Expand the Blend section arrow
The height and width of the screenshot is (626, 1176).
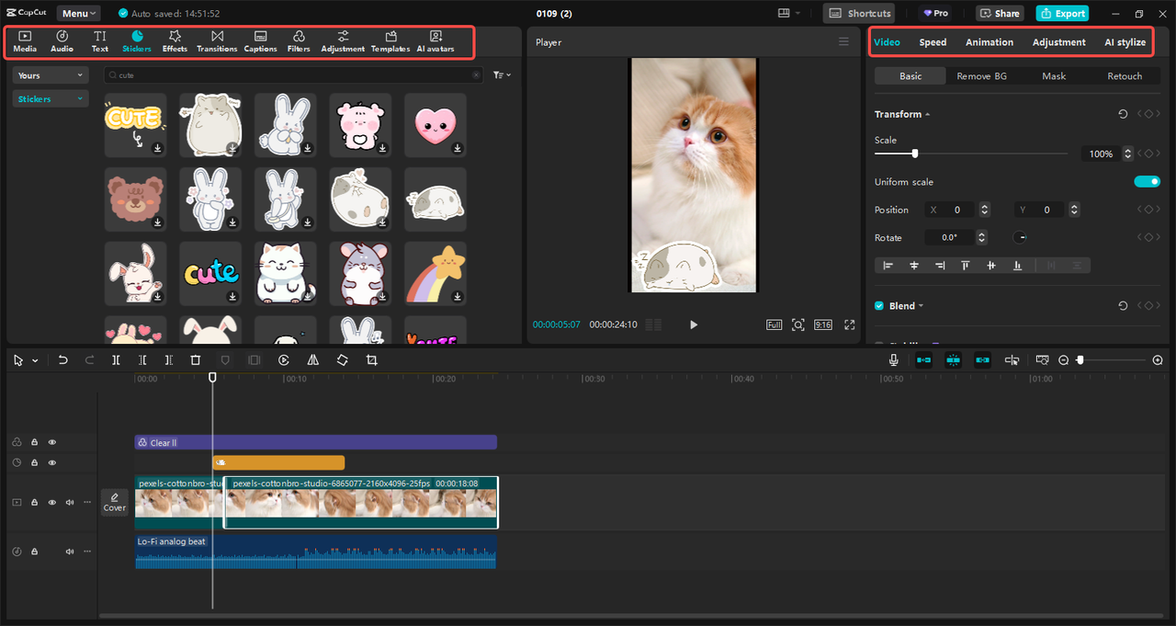[x=921, y=306]
